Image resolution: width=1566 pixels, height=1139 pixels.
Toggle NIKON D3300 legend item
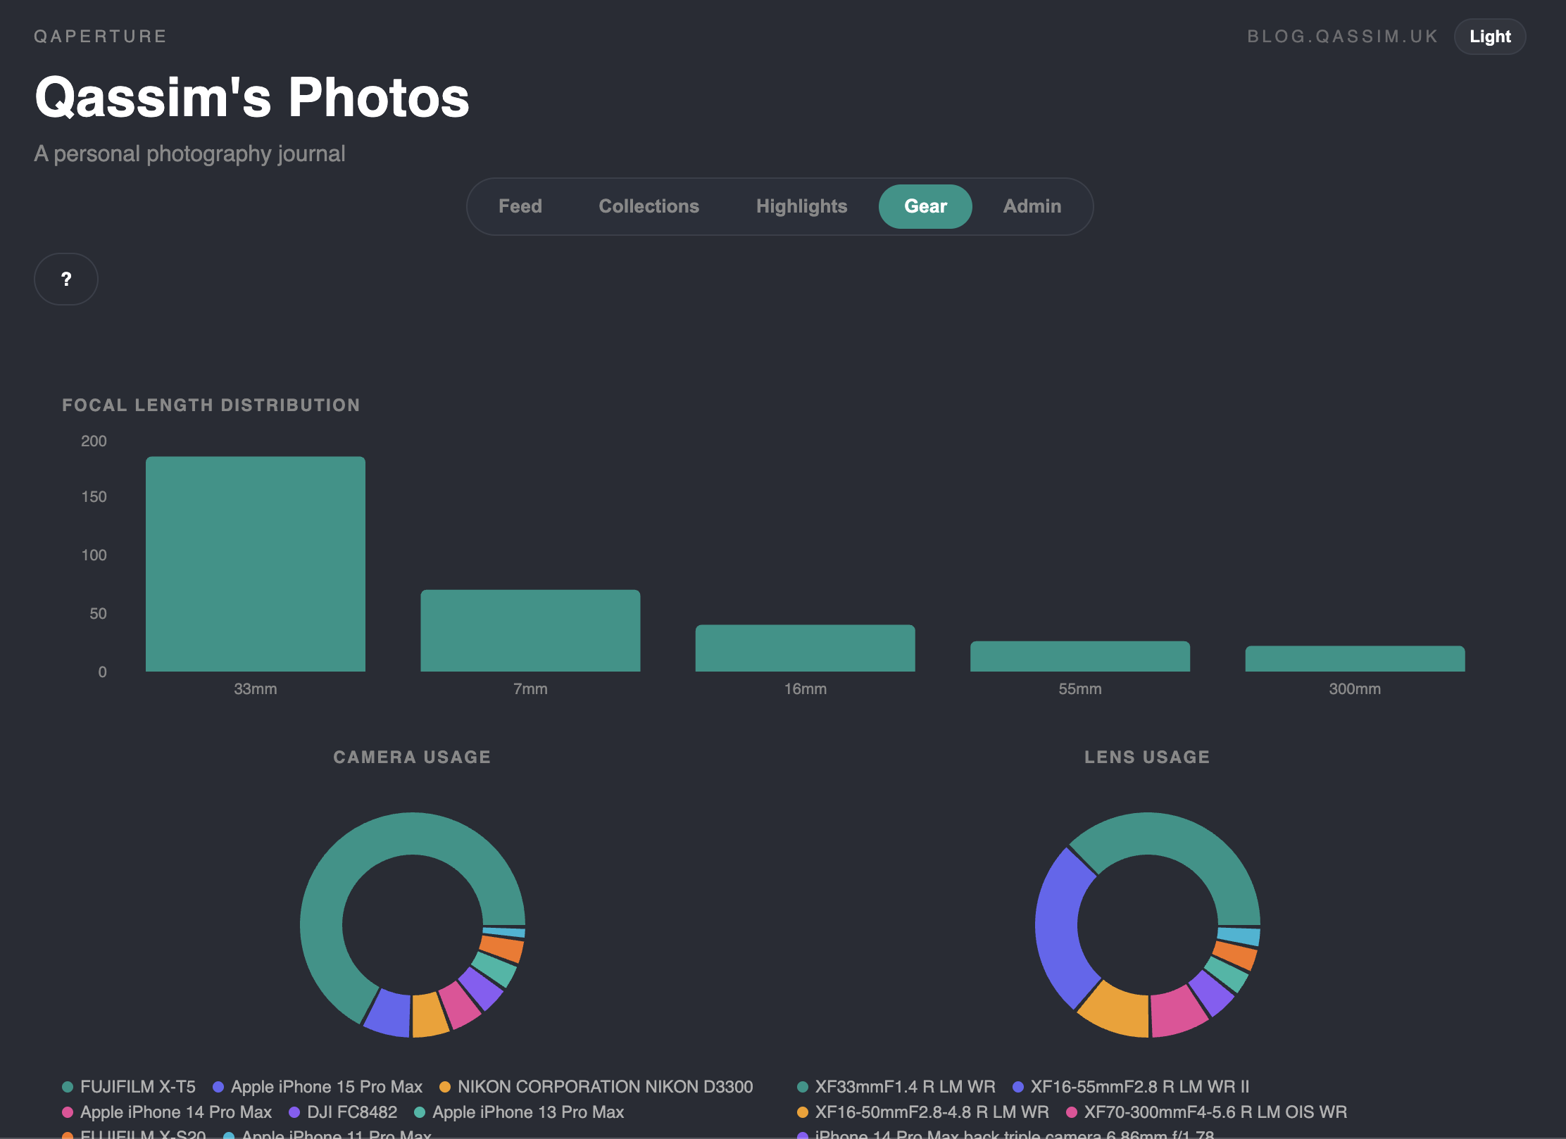pos(604,1086)
